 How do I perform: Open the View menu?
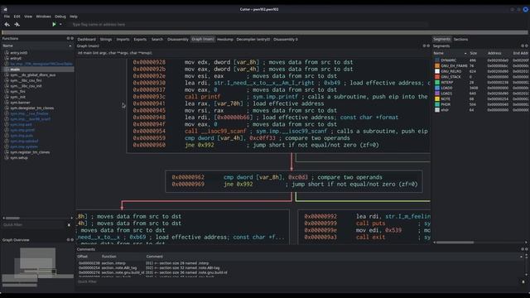coord(28,17)
